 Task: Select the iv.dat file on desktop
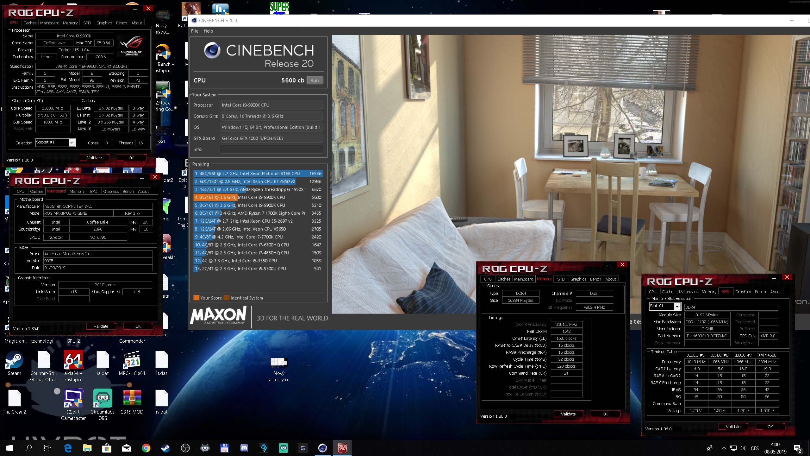tap(161, 402)
